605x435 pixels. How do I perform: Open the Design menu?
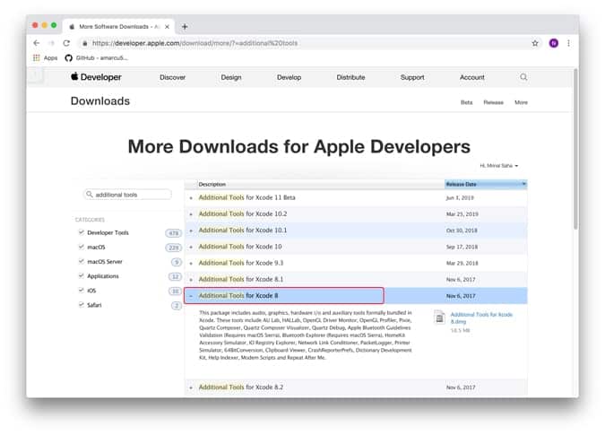point(231,77)
